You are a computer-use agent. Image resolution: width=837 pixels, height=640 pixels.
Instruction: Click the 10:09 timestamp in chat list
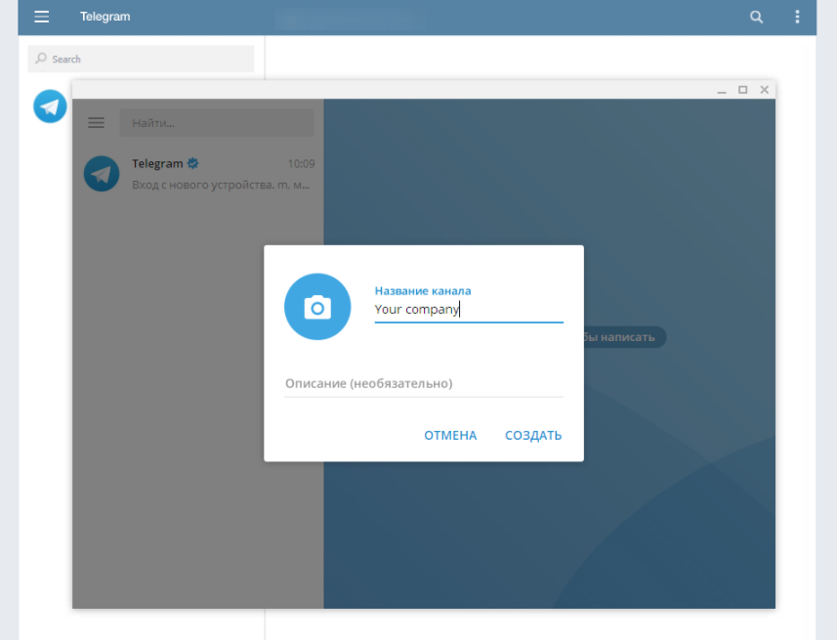301,164
